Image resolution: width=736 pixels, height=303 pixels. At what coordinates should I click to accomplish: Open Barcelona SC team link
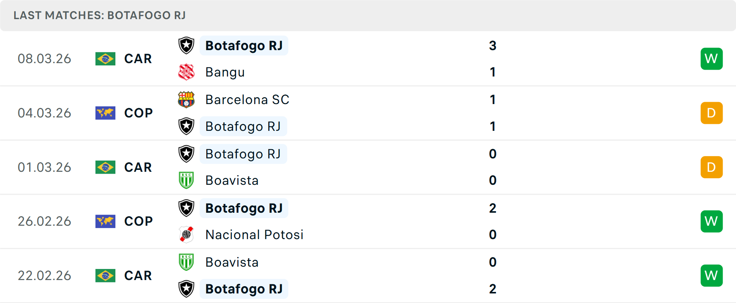pos(247,99)
